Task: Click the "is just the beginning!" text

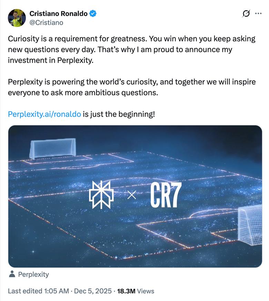Action: [119, 114]
